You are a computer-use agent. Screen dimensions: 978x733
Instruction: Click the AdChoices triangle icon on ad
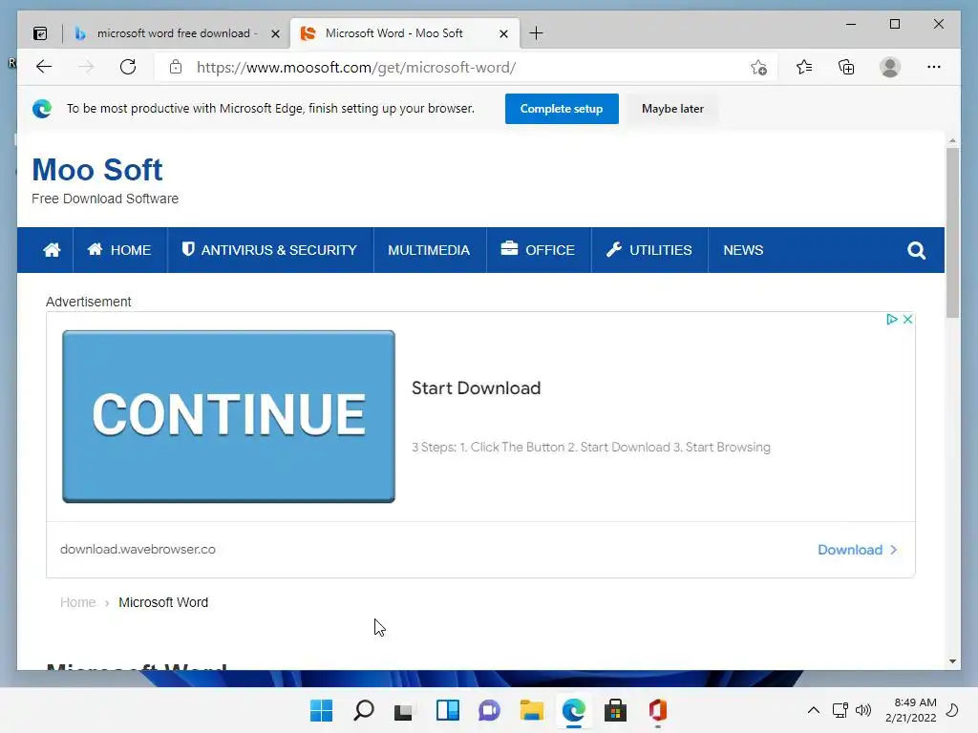[x=892, y=319]
